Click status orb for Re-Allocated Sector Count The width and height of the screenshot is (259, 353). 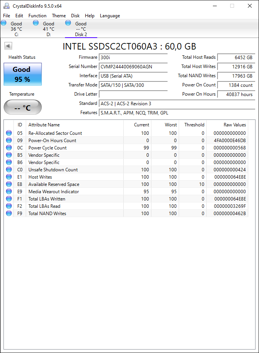[9, 133]
